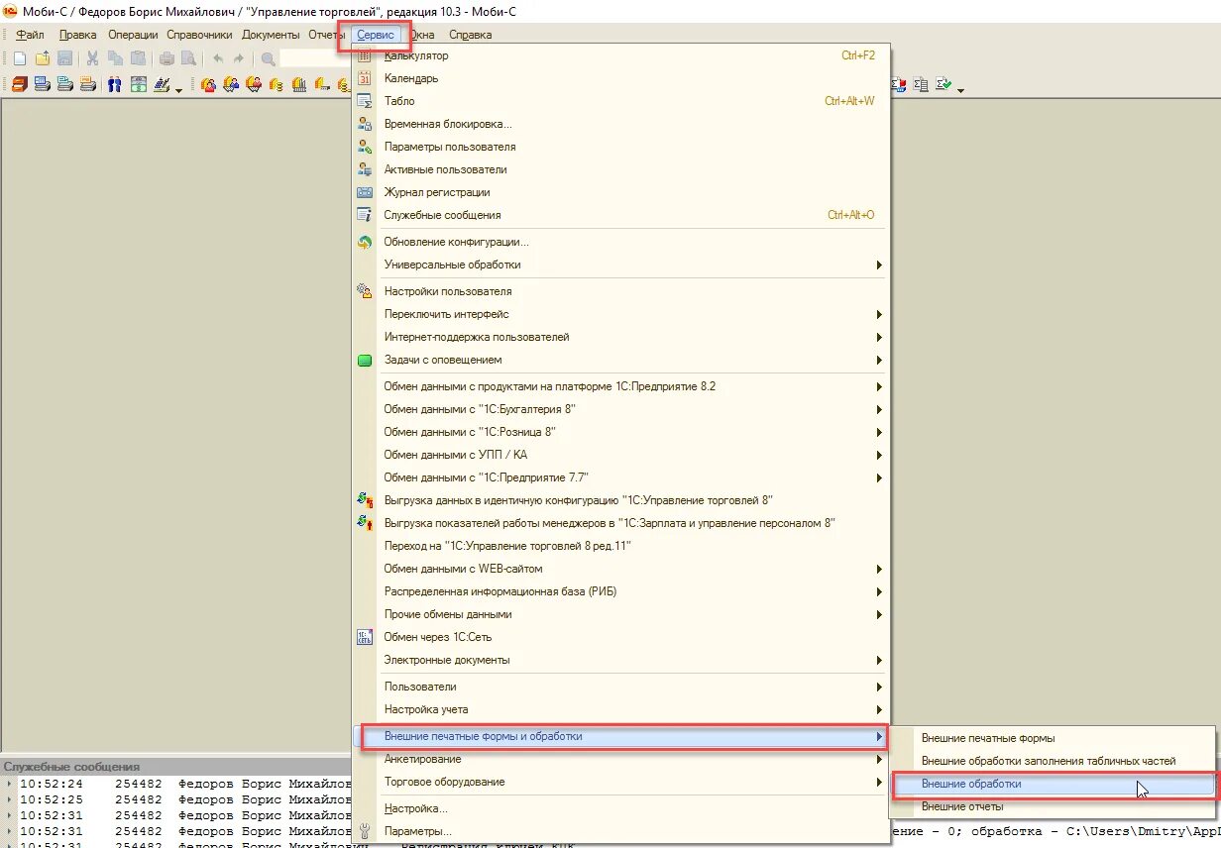Click the sigma with green checkmark icon
Screen dimensions: 1221x848
point(943,84)
